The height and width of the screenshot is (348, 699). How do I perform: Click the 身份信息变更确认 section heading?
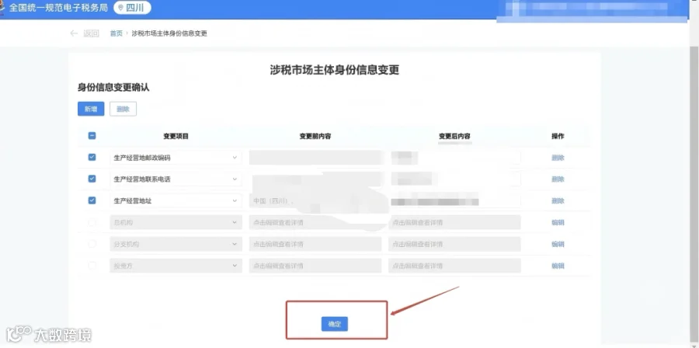click(113, 88)
